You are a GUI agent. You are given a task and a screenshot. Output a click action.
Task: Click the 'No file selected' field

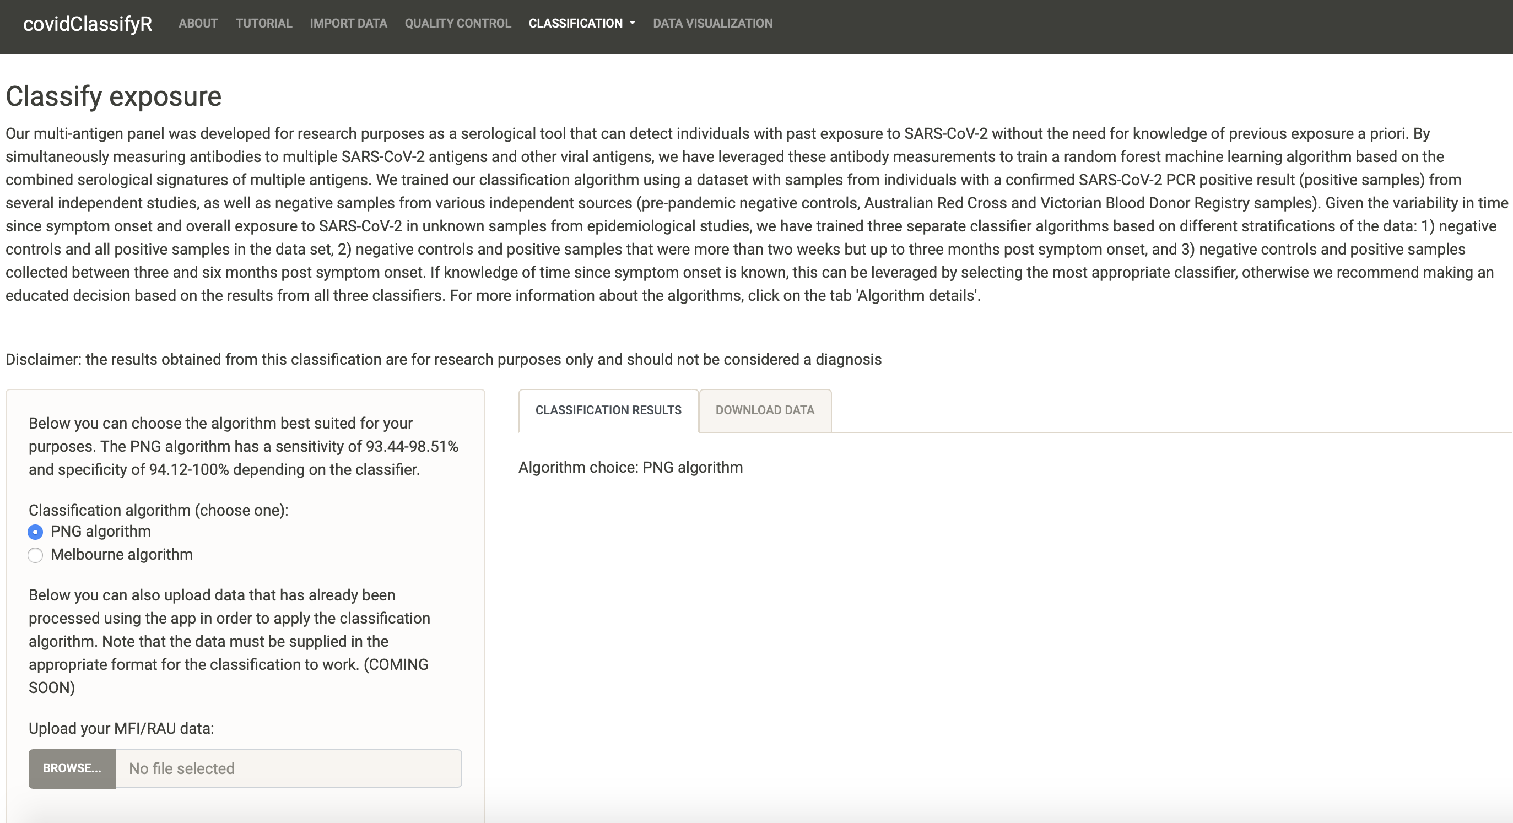point(288,768)
